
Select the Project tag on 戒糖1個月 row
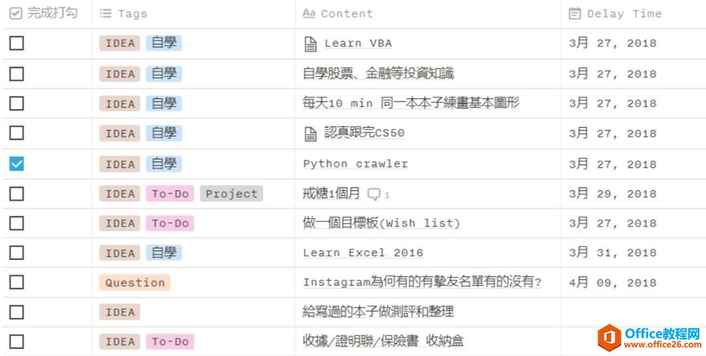(231, 194)
